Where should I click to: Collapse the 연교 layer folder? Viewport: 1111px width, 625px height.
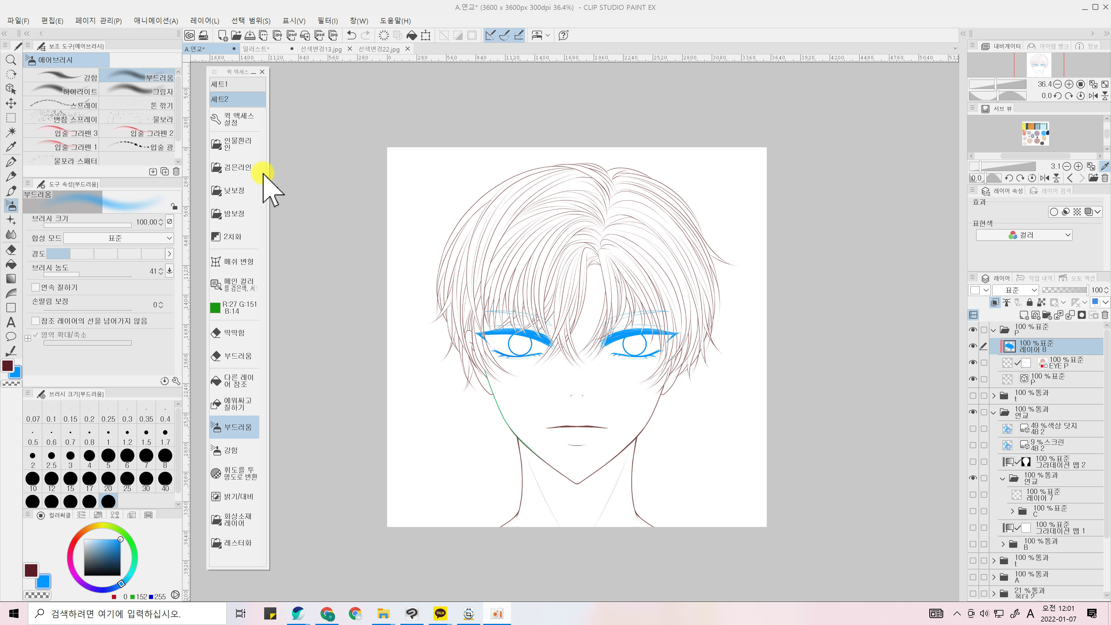tap(993, 412)
